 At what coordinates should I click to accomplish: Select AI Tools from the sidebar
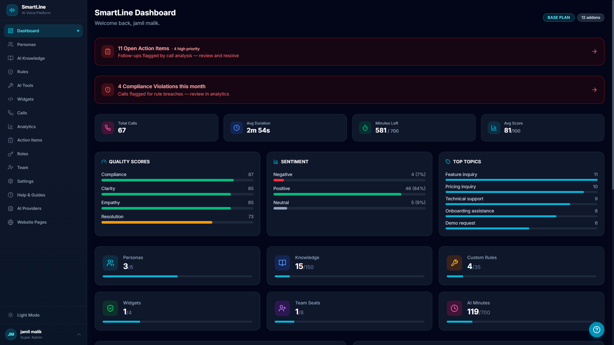pyautogui.click(x=25, y=85)
